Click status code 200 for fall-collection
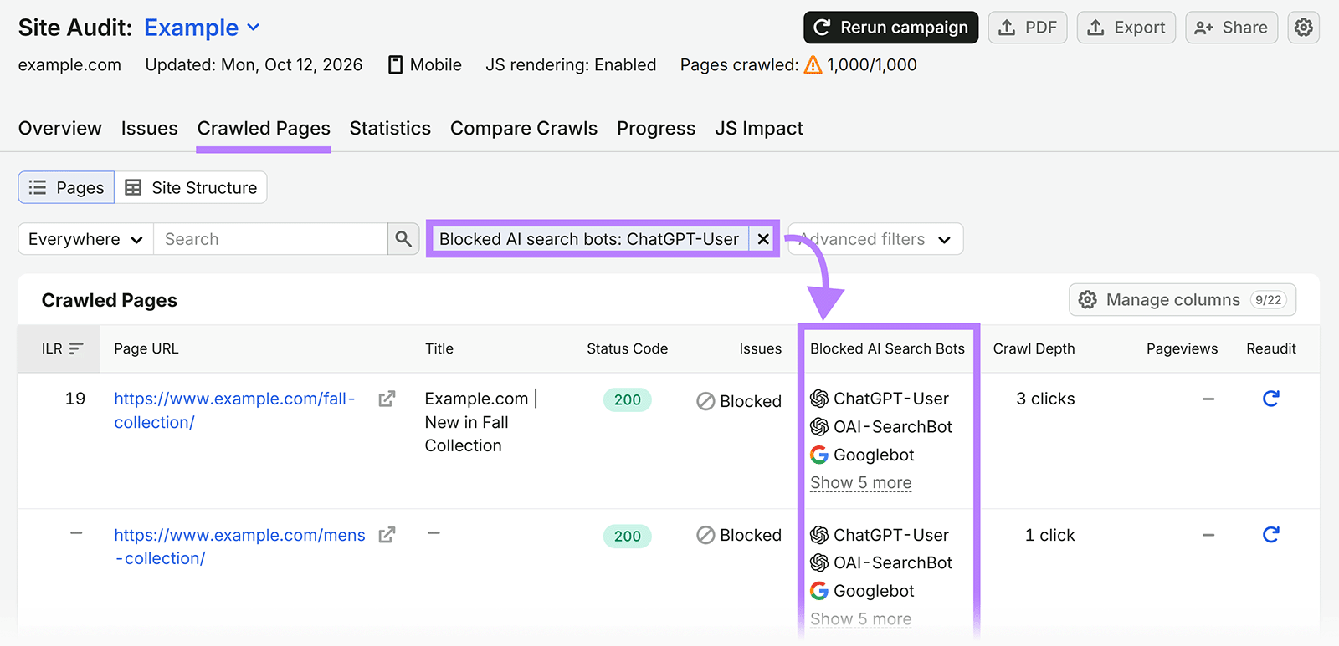 628,399
